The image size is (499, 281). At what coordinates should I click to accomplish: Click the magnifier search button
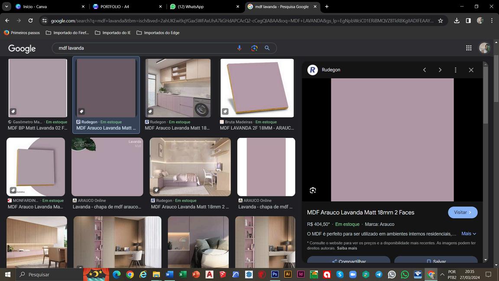point(267,48)
